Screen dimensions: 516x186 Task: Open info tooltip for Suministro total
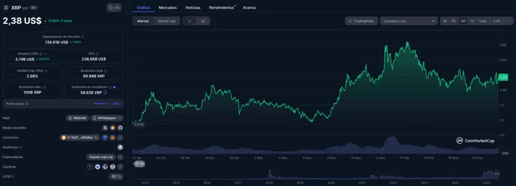coord(106,71)
